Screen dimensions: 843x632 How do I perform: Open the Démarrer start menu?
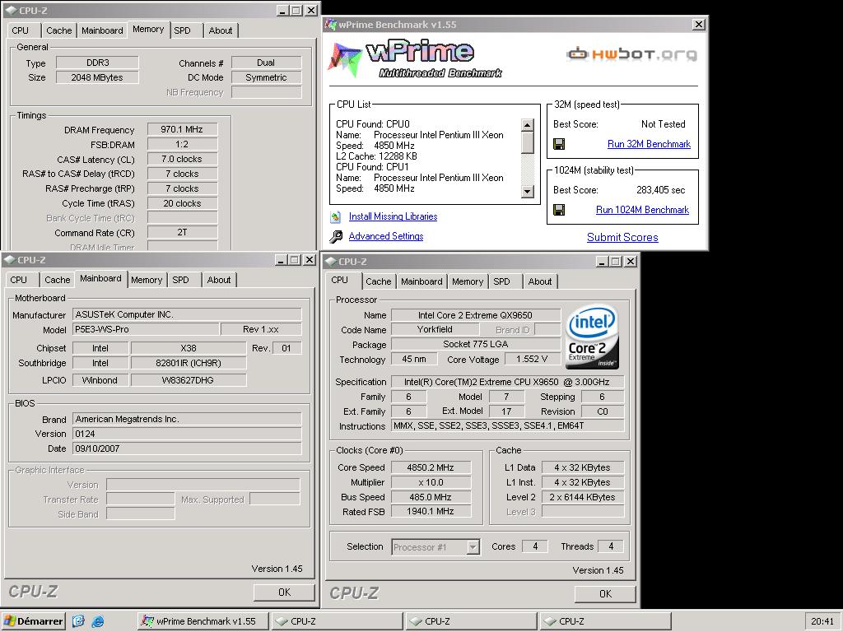pos(33,621)
